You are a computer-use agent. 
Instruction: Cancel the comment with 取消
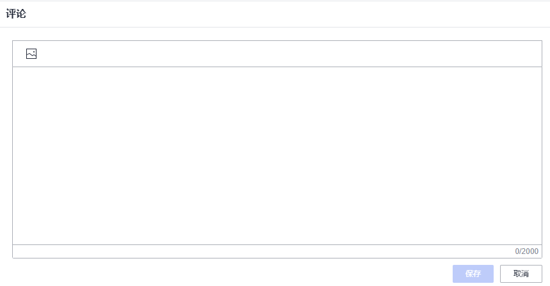coord(521,274)
